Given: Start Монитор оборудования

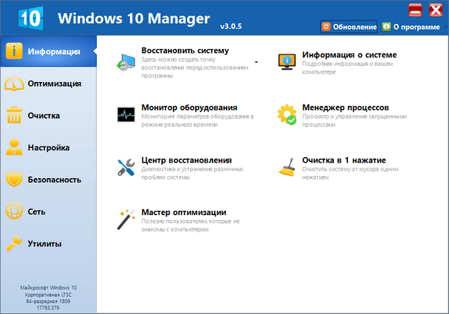Looking at the screenshot, I should coord(189,107).
